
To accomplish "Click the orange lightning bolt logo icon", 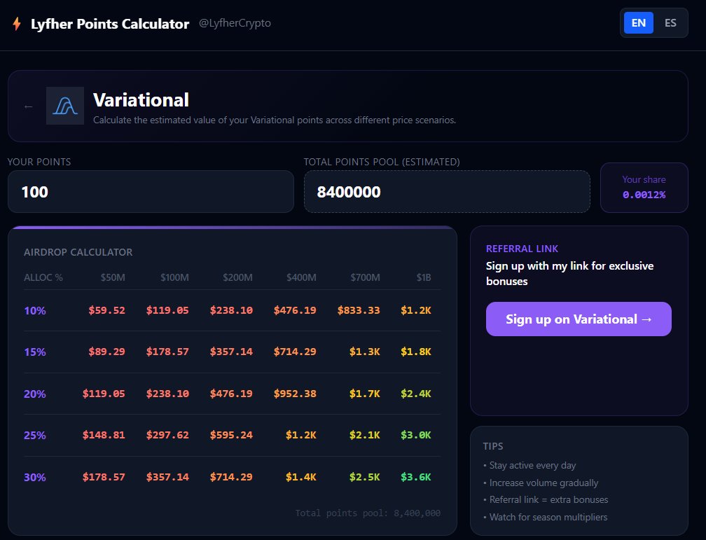I will (x=17, y=23).
